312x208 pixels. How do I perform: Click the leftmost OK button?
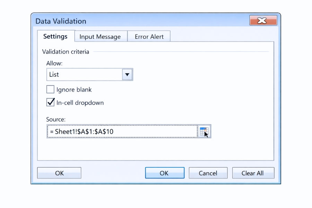[x=59, y=173]
